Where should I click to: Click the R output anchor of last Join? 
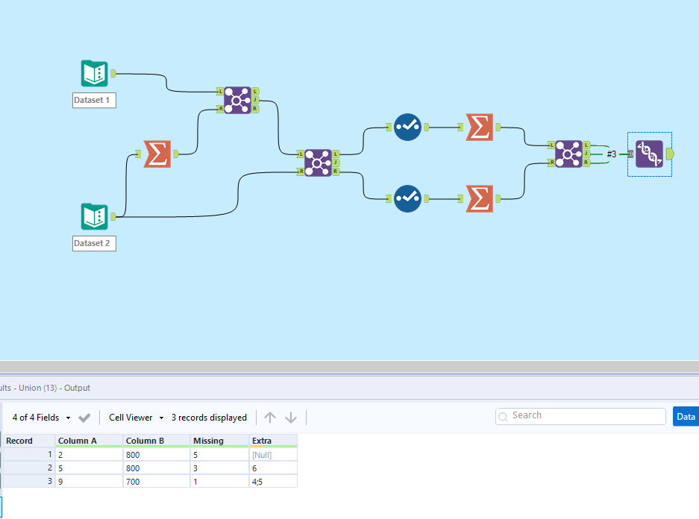tap(586, 163)
